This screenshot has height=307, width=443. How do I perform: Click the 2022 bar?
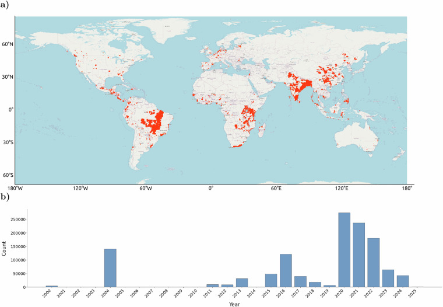point(374,263)
